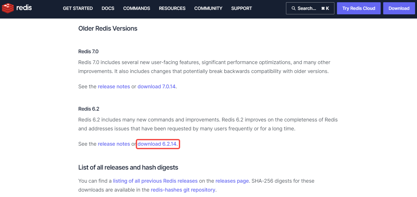Click the Try Redis Cloud button
Image resolution: width=417 pixels, height=197 pixels.
[x=359, y=8]
